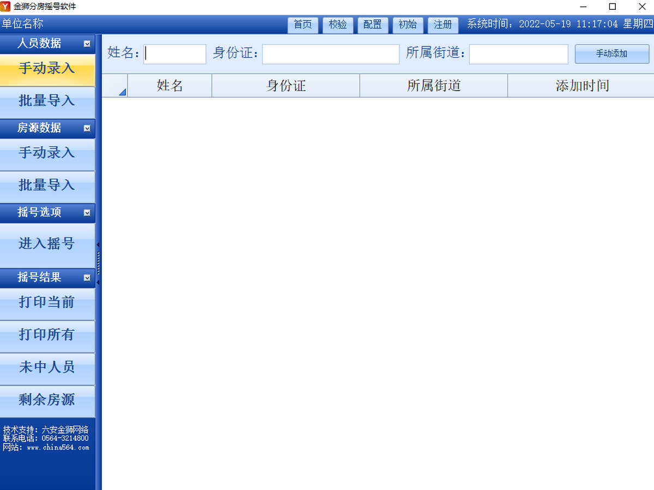Screen dimensions: 654x490
Task: Click the 房源数据 section header
Action: pos(47,128)
